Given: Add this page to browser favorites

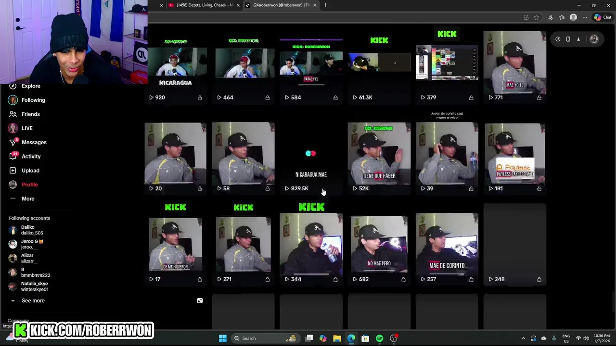Looking at the screenshot, I should pyautogui.click(x=537, y=18).
